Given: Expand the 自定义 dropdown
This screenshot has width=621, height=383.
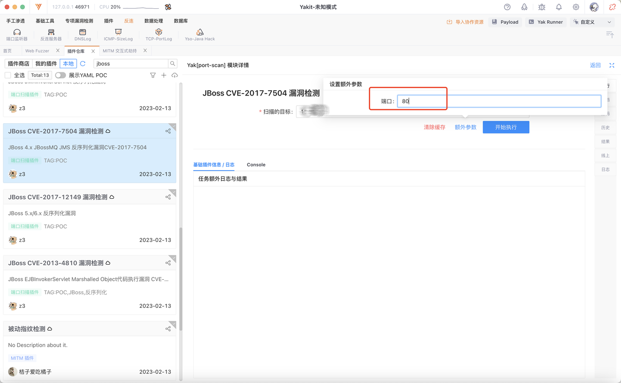Looking at the screenshot, I should point(593,22).
